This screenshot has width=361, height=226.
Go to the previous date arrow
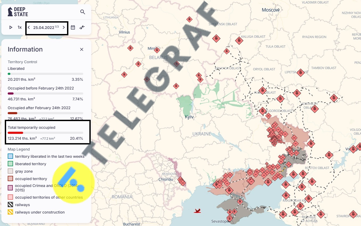click(x=29, y=27)
